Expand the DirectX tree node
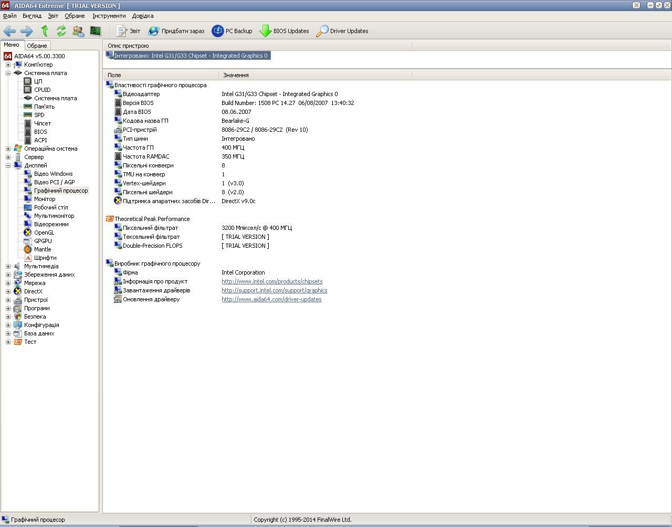This screenshot has height=527, width=672. pos(8,291)
